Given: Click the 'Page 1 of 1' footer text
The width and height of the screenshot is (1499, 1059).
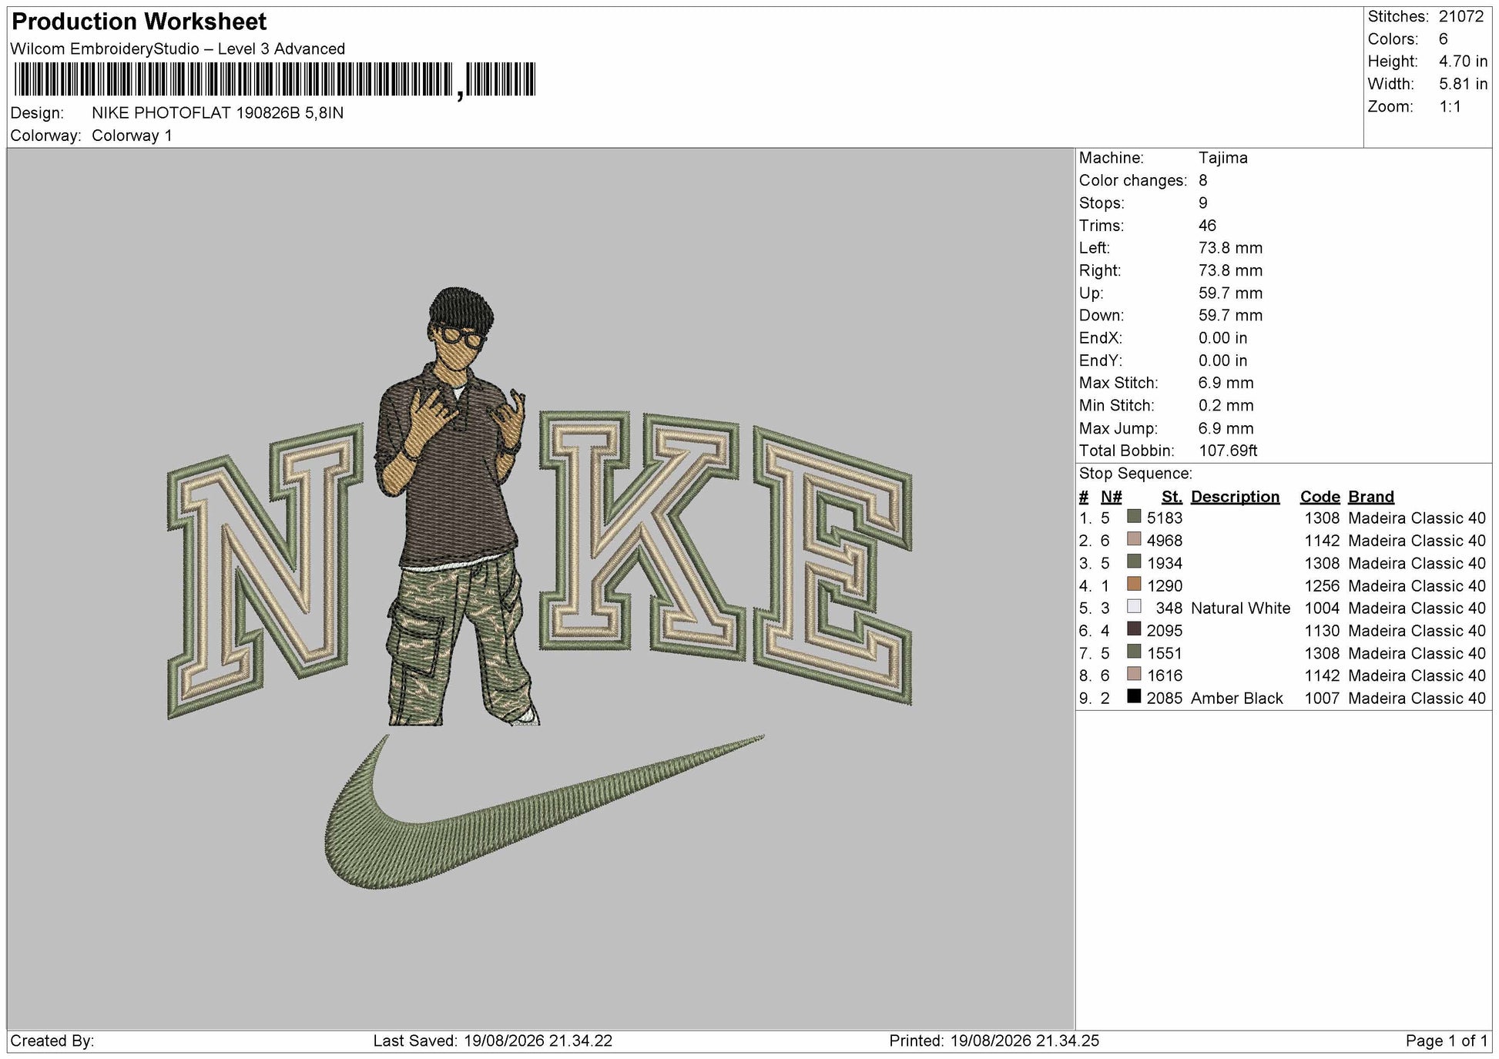Looking at the screenshot, I should [1447, 1041].
